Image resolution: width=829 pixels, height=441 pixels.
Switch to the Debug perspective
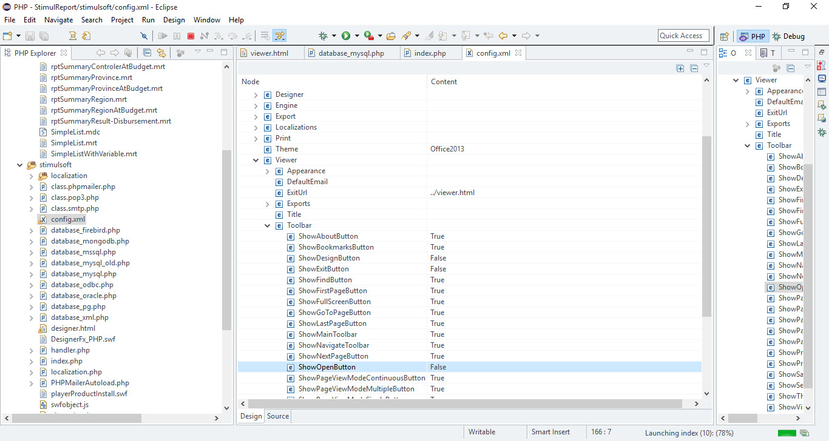[x=788, y=36]
